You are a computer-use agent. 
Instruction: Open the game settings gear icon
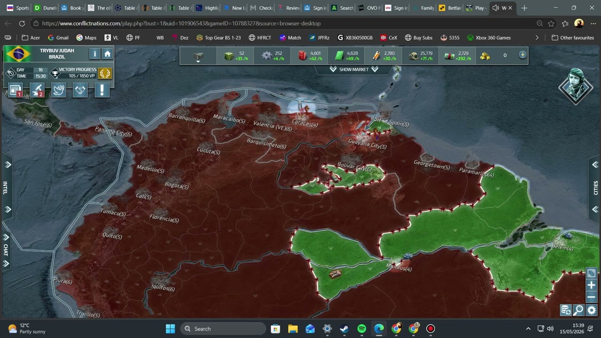tap(592, 310)
